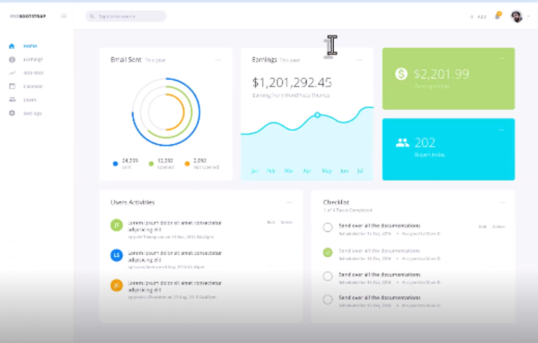The image size is (538, 343).
Task: Open Calendar via its sidebar icon
Action: (12, 86)
